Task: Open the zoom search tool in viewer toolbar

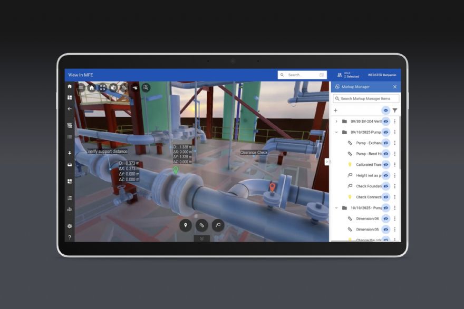Action: click(x=146, y=88)
